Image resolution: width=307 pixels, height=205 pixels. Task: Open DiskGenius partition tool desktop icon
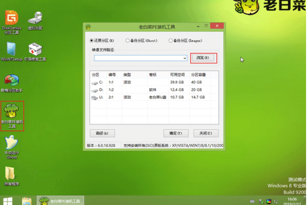click(12, 22)
